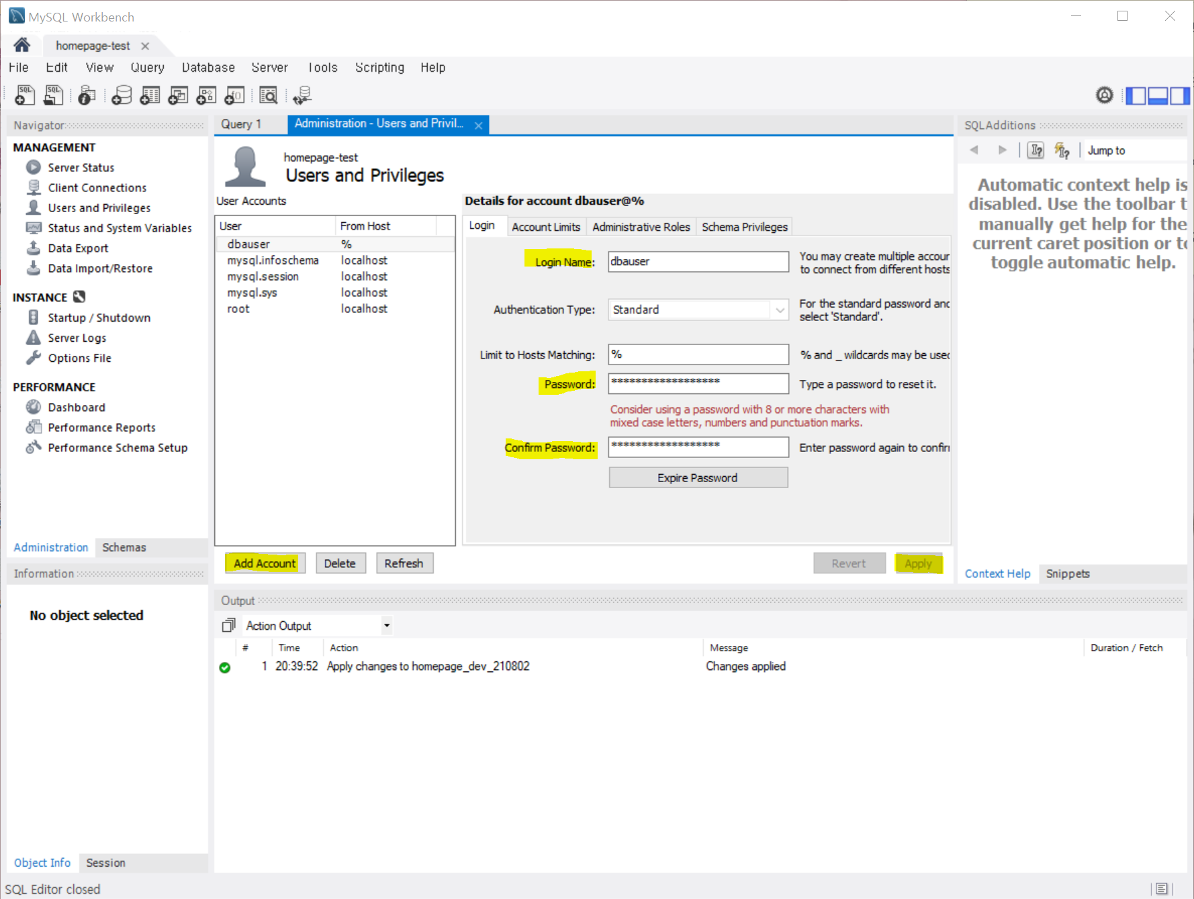The height and width of the screenshot is (899, 1194).
Task: Click the instance manage icon beside INSTANCE
Action: tap(79, 297)
